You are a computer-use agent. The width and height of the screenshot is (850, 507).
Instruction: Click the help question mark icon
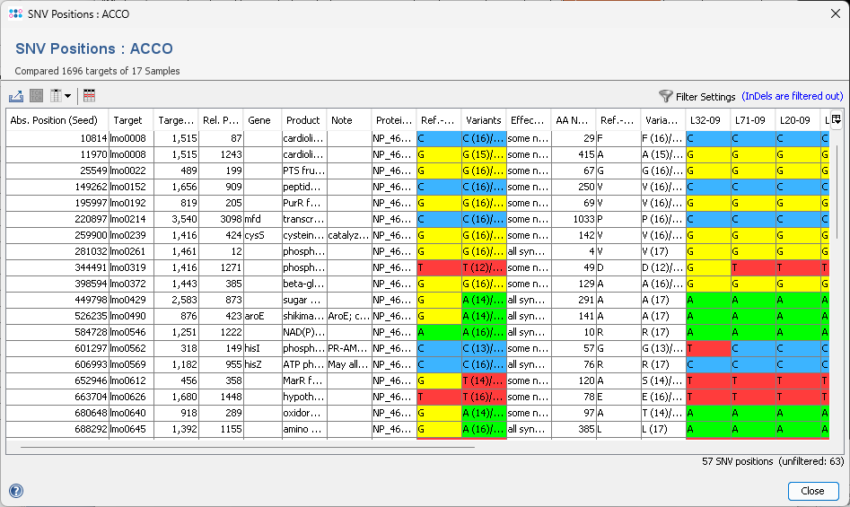(x=16, y=491)
